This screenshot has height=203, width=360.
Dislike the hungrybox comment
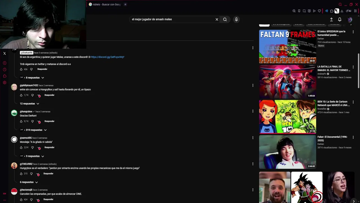click(x=32, y=122)
